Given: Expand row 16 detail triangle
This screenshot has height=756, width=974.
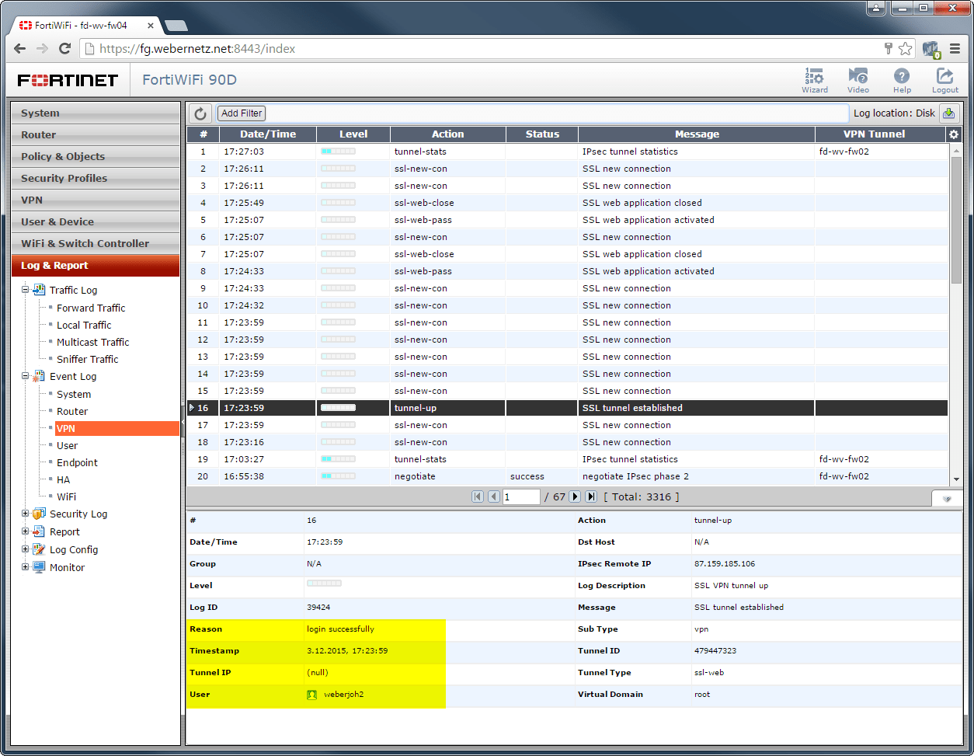Looking at the screenshot, I should [192, 408].
